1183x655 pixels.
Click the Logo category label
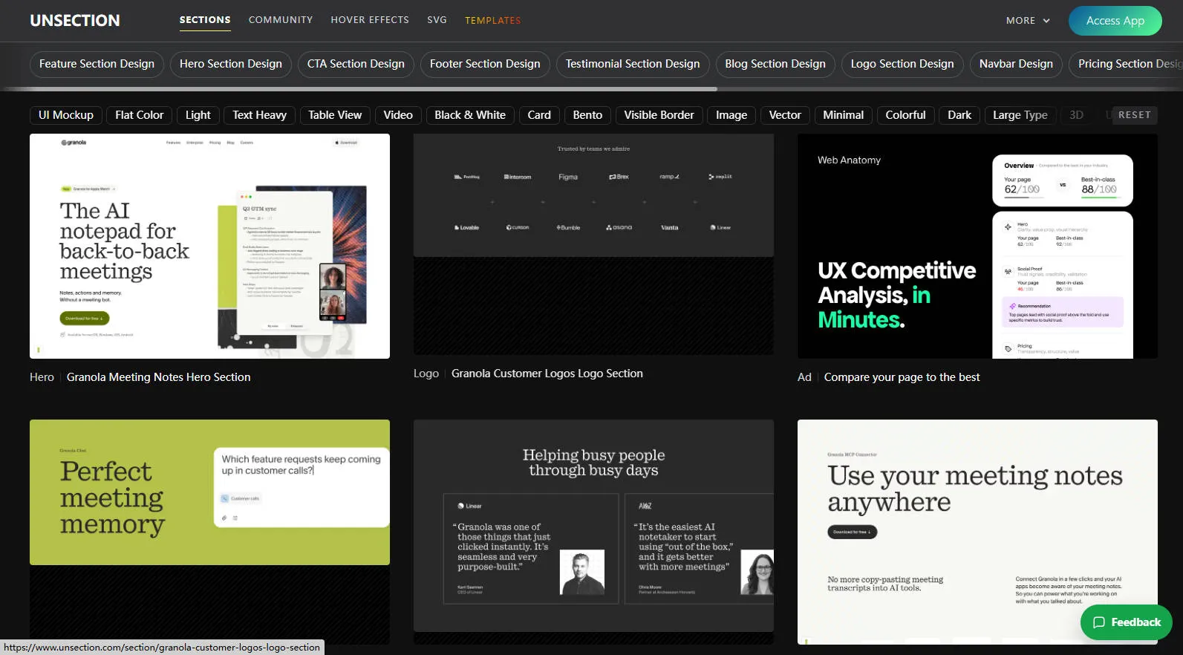click(x=426, y=374)
